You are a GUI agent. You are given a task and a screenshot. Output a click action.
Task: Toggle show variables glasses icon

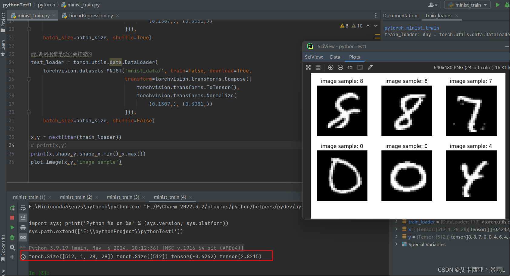(x=23, y=237)
